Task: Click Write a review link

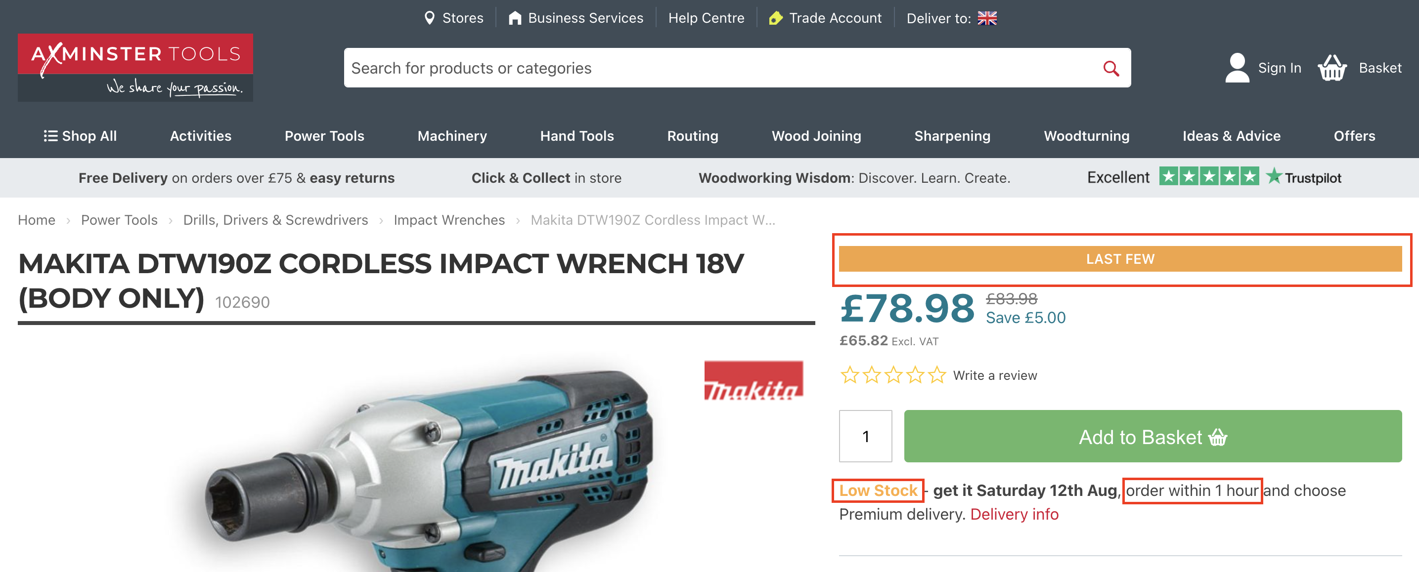Action: click(x=995, y=375)
